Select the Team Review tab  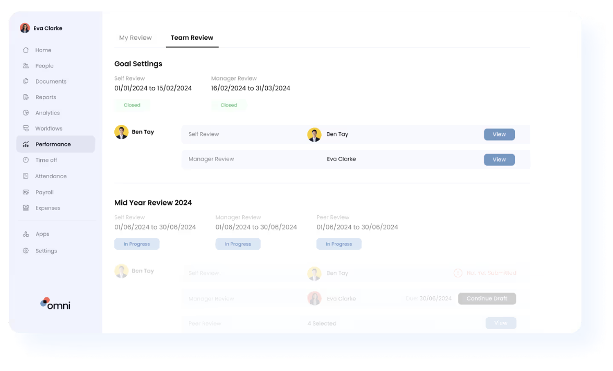point(192,38)
